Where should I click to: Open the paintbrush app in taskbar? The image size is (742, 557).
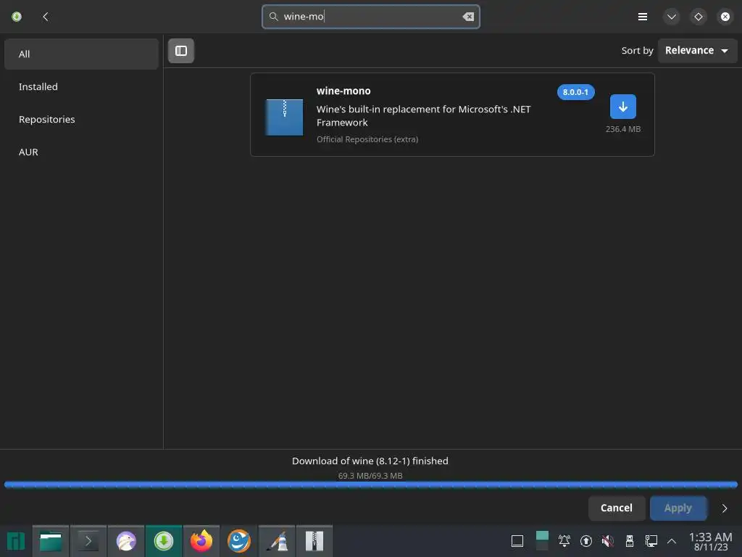pyautogui.click(x=277, y=541)
